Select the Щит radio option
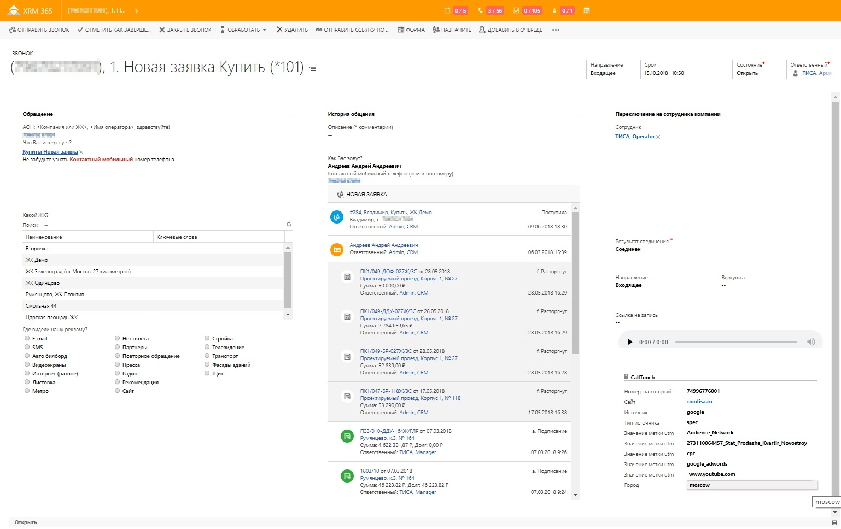 pos(207,373)
